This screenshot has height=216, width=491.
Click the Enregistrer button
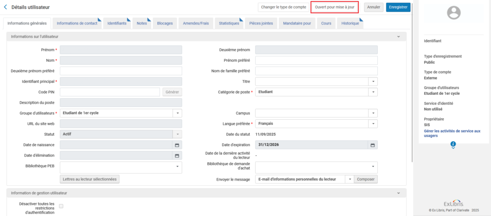click(x=398, y=7)
